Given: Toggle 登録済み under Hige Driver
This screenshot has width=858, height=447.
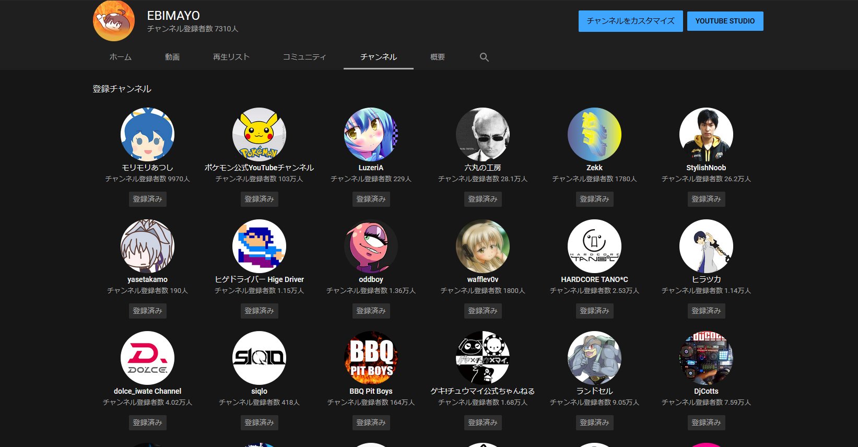Looking at the screenshot, I should tap(259, 311).
